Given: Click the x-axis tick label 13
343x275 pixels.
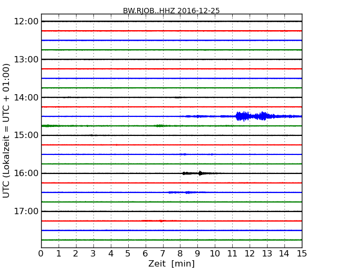Looking at the screenshot, I should [x=267, y=254].
